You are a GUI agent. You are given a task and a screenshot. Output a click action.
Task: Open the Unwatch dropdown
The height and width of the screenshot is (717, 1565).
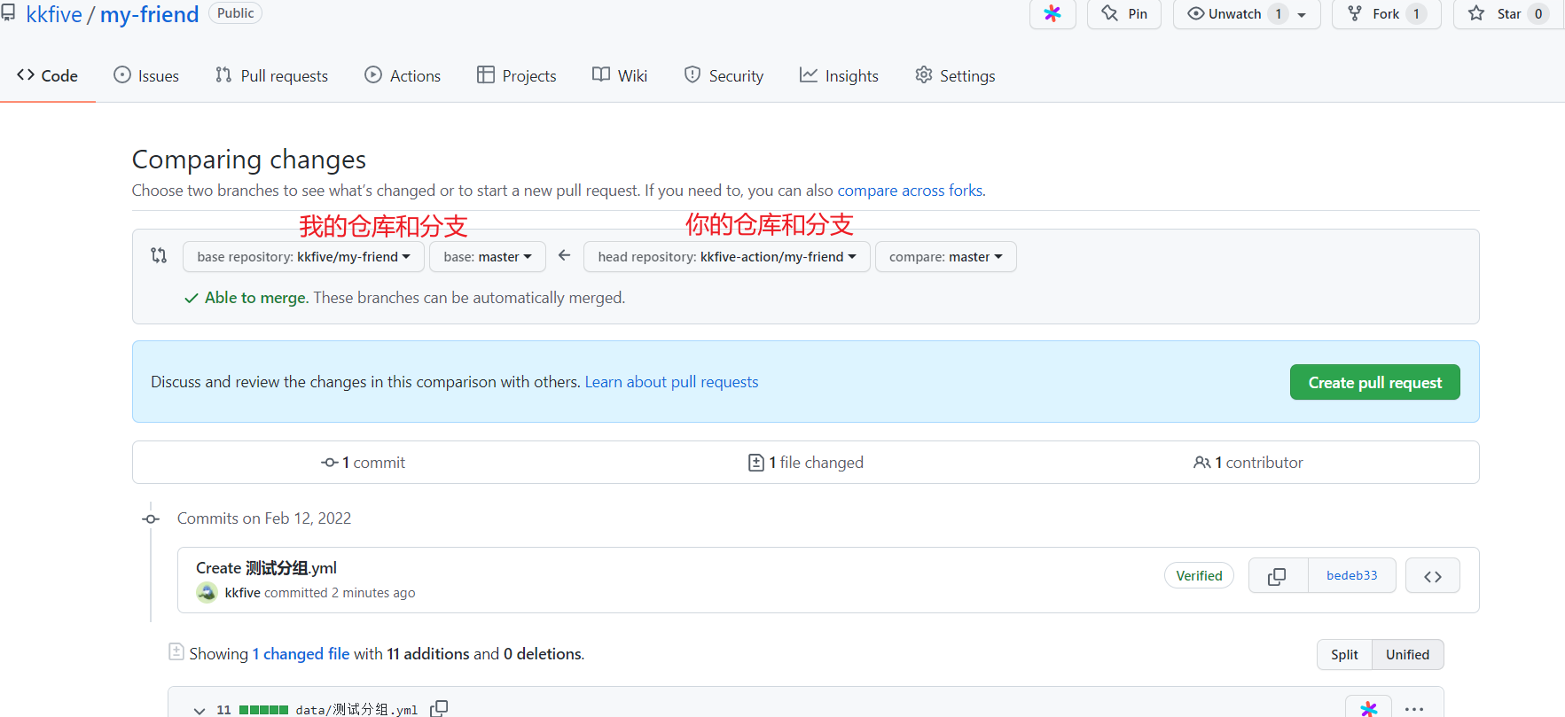[x=1247, y=13]
